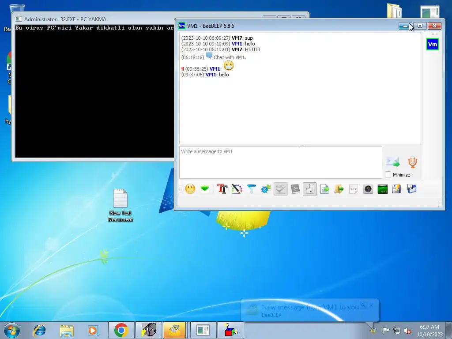The width and height of the screenshot is (452, 339).
Task: Click the face mask emoji in chat
Action: click(x=228, y=66)
